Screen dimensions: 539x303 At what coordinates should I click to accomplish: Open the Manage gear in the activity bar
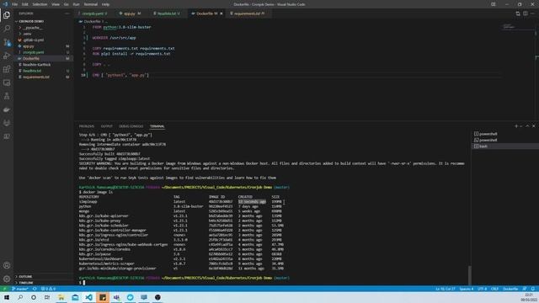(x=7, y=279)
